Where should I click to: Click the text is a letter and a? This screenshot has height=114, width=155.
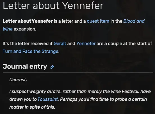(x=70, y=21)
